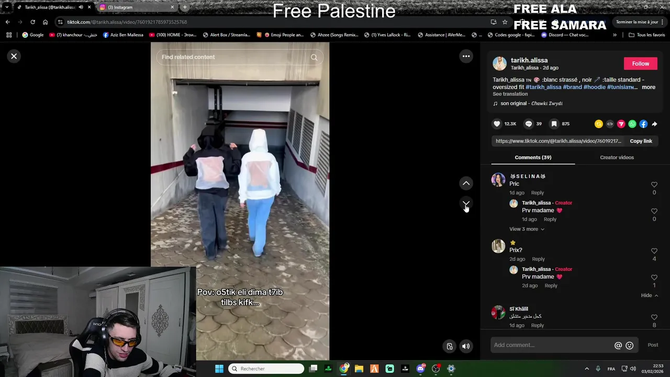The image size is (670, 377).
Task: Reply to SELINA's 'Pric' comment
Action: (x=537, y=193)
